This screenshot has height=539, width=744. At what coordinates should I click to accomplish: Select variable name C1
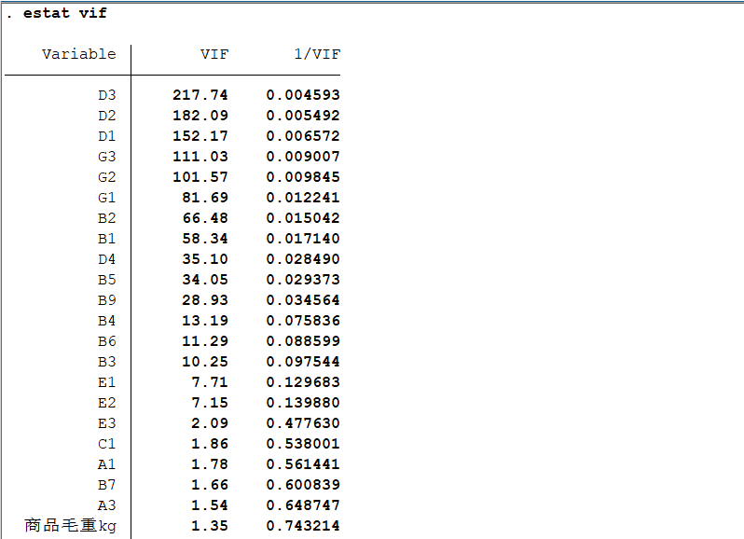[x=107, y=444]
